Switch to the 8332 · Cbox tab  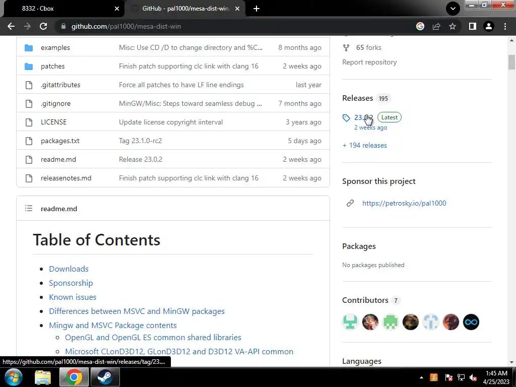[62, 9]
